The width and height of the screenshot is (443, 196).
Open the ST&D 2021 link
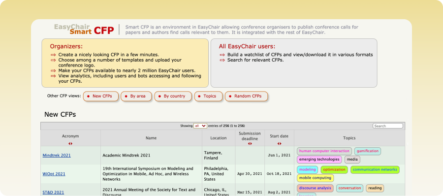(53, 193)
